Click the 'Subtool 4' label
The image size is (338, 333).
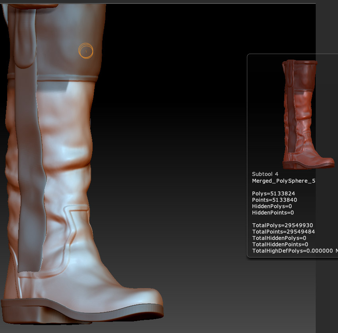tap(265, 174)
